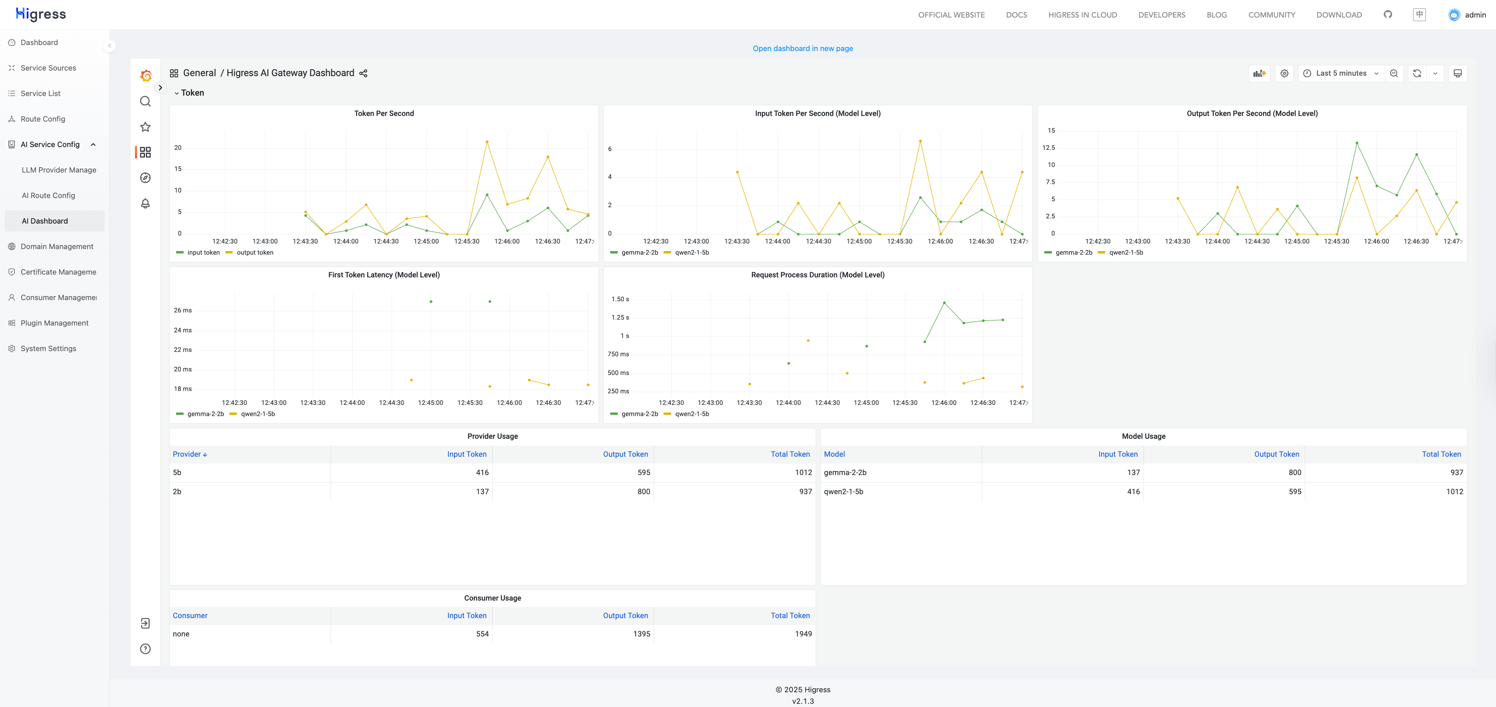Go to Plugin Management page
This screenshot has height=707, width=1496.
(x=55, y=323)
